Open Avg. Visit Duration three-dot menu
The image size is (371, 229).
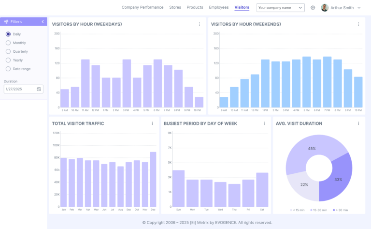coord(358,123)
